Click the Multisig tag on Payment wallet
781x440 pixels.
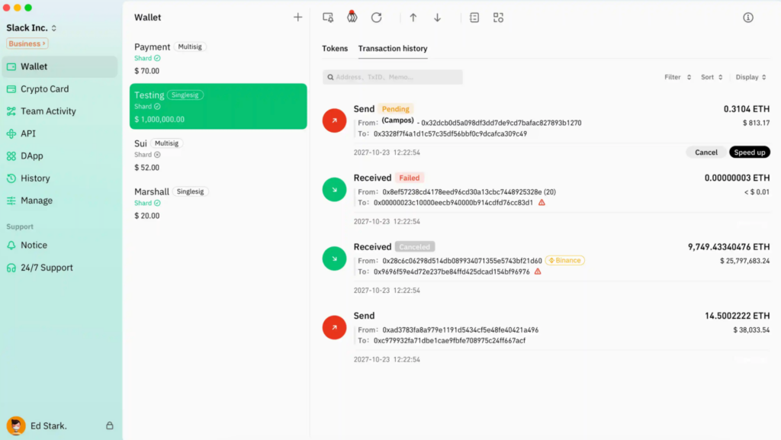[x=190, y=47]
